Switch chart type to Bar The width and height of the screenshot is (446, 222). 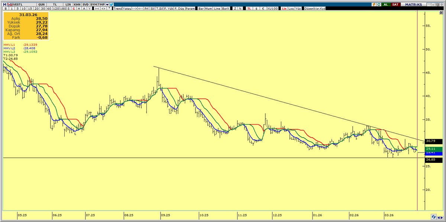pos(201,8)
